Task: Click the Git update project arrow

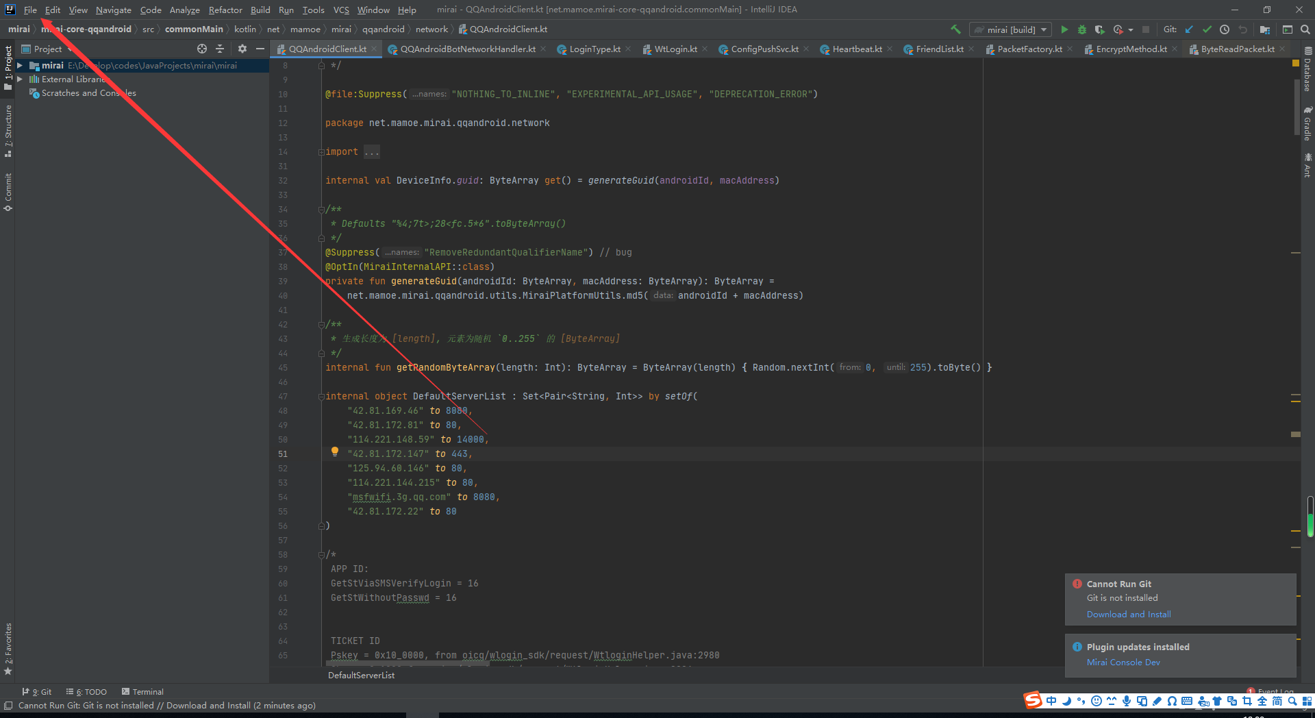Action: (x=1189, y=29)
